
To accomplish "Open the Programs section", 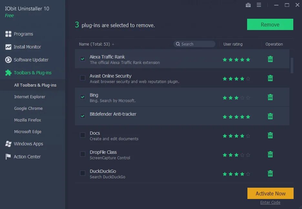I will click(x=24, y=34).
